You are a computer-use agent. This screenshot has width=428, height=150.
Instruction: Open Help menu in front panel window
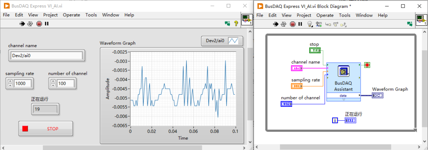tap(129, 15)
